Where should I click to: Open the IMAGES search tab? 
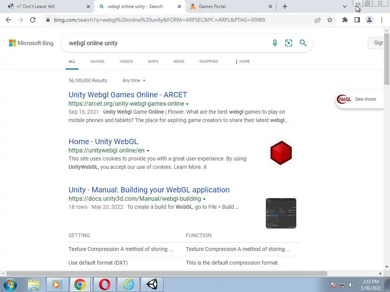pyautogui.click(x=97, y=61)
